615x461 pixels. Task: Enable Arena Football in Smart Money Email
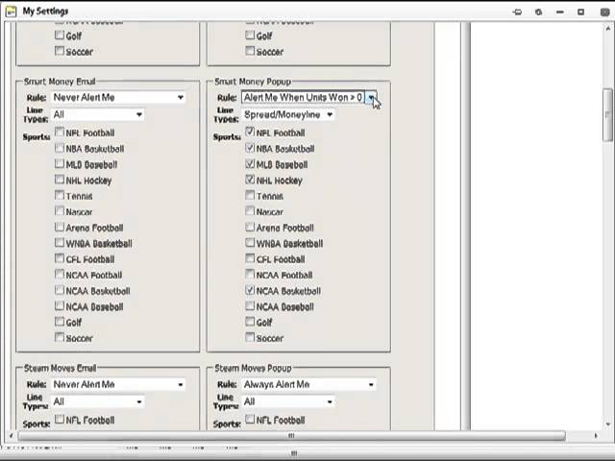pyautogui.click(x=60, y=227)
